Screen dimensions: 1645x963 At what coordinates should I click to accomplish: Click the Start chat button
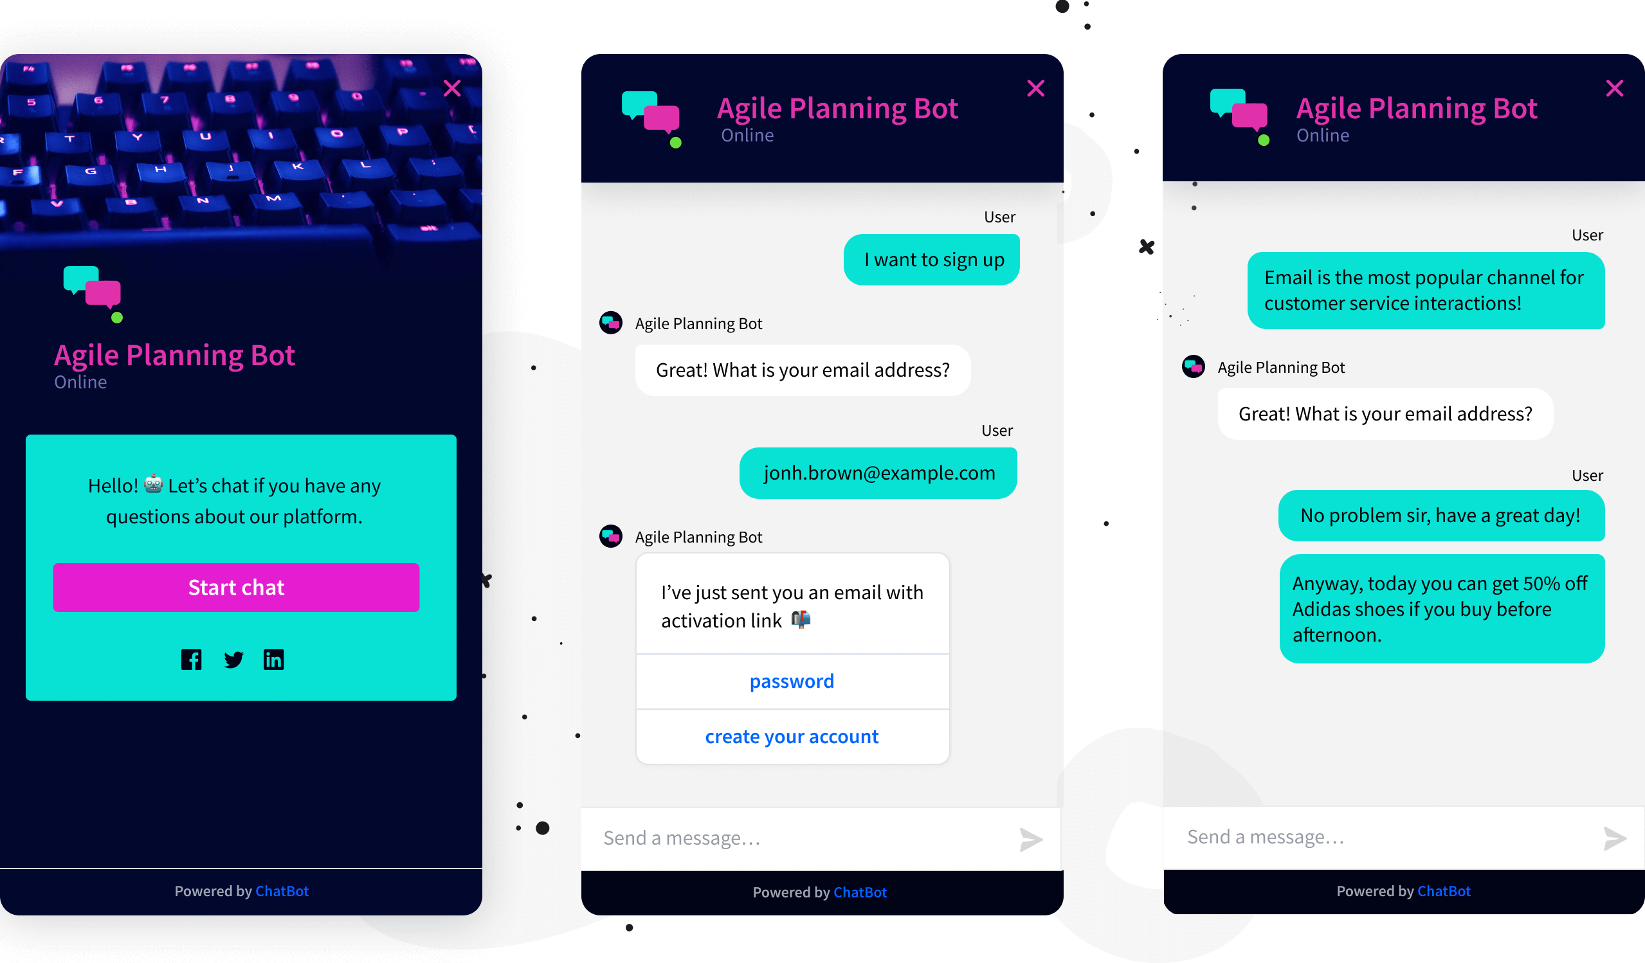point(236,587)
